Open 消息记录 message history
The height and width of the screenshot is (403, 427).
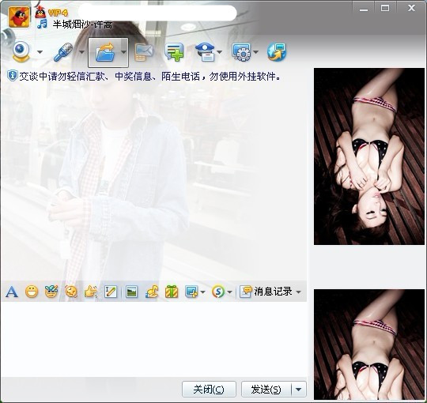(x=266, y=292)
